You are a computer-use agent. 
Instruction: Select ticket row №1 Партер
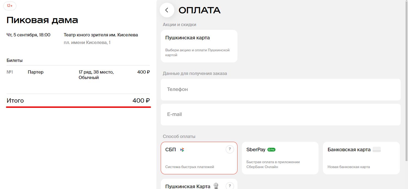(x=78, y=75)
